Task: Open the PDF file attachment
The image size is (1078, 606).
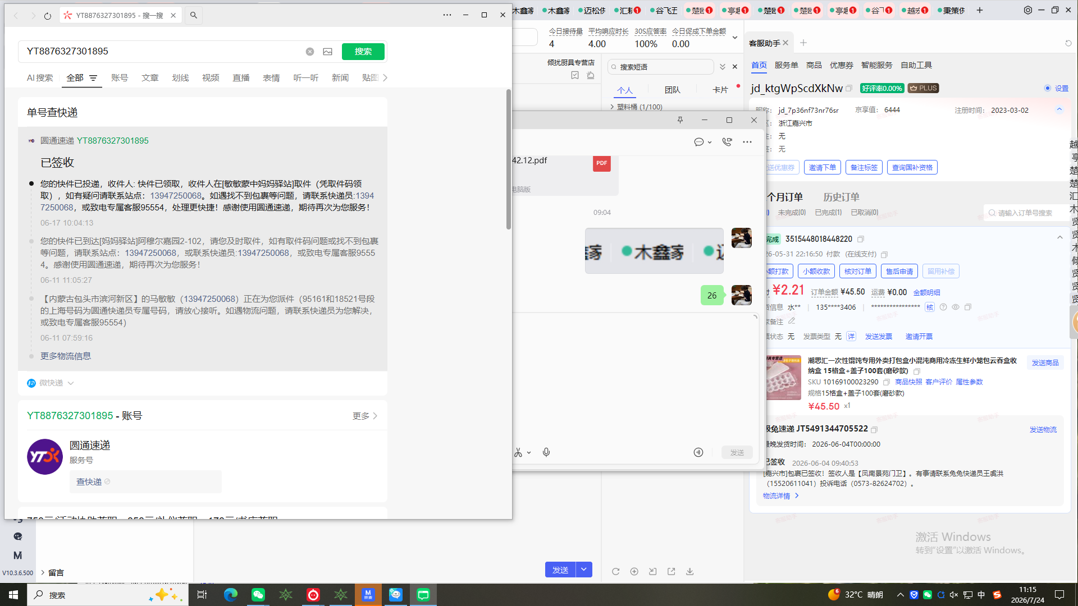Action: point(564,175)
